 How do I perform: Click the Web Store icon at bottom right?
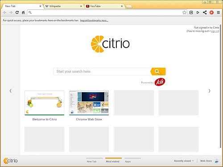[217, 161]
